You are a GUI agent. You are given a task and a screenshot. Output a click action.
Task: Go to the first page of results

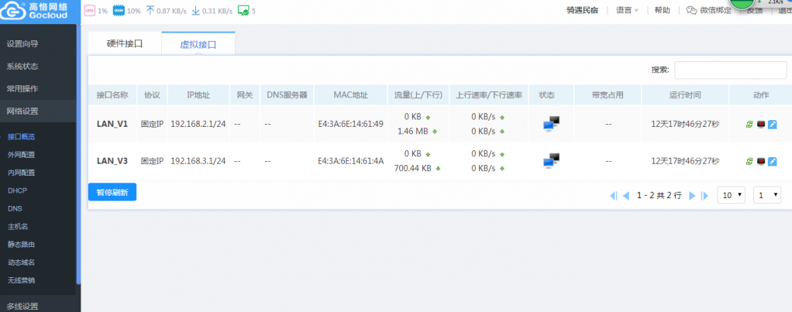pos(614,196)
